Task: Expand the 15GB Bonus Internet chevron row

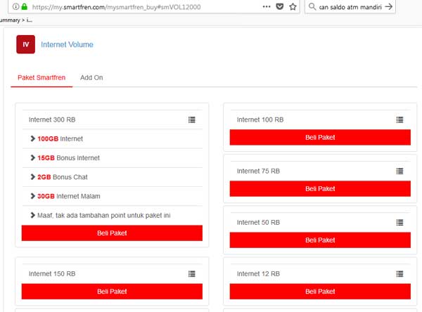Action: (113, 158)
